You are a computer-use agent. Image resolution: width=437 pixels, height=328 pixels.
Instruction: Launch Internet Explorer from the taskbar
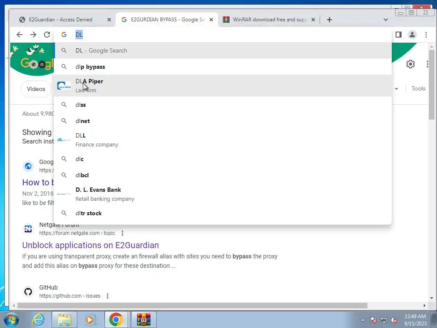[x=38, y=319]
